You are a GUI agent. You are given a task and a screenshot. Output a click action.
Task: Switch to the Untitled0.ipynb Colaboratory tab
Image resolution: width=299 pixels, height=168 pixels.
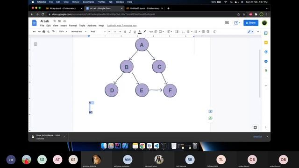click(145, 8)
